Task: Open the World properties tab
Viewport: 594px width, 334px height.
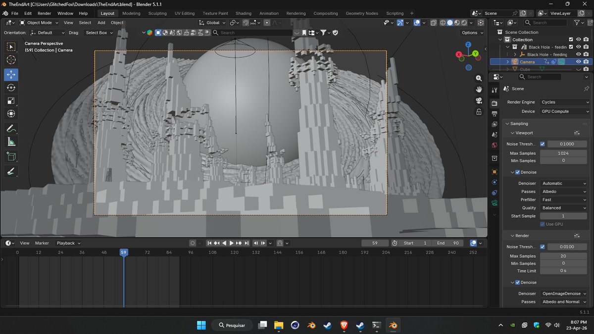Action: pos(494,145)
